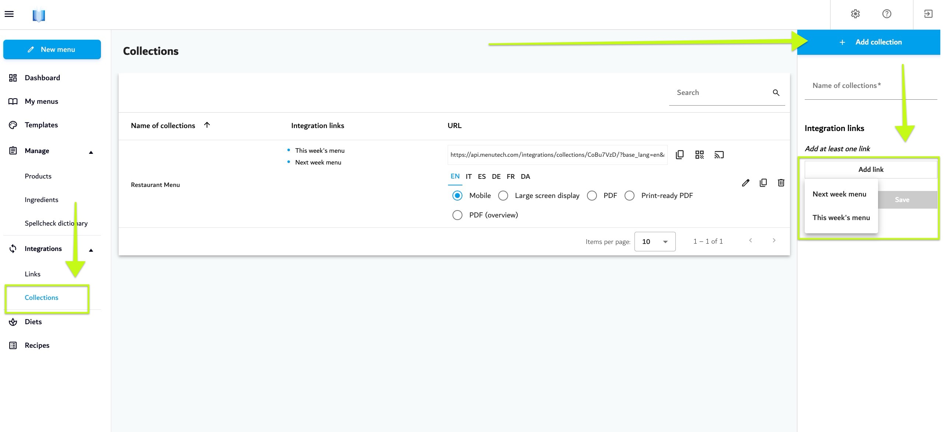Screen dimensions: 944x432
Task: Click the New menu button
Action: pyautogui.click(x=52, y=49)
